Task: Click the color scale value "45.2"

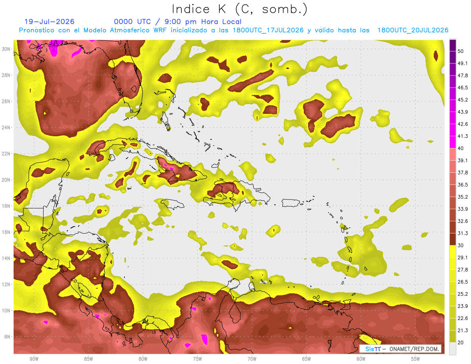Action: 462,100
